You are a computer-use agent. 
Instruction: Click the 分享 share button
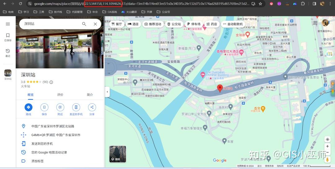(x=92, y=109)
